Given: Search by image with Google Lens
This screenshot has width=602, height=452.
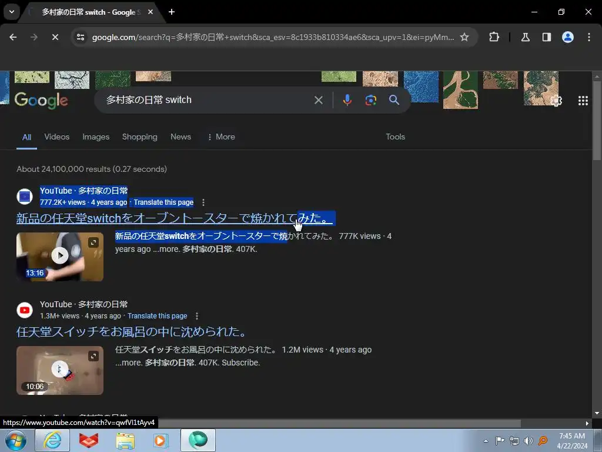Looking at the screenshot, I should pos(370,100).
